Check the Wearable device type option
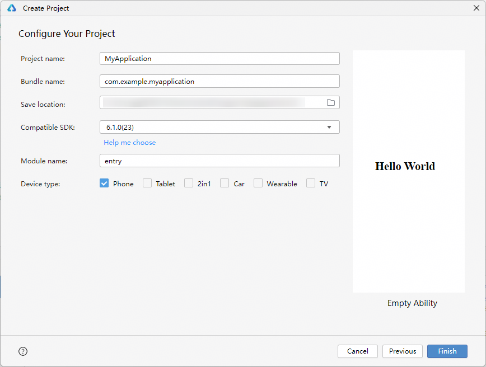Image resolution: width=486 pixels, height=367 pixels. pos(258,183)
